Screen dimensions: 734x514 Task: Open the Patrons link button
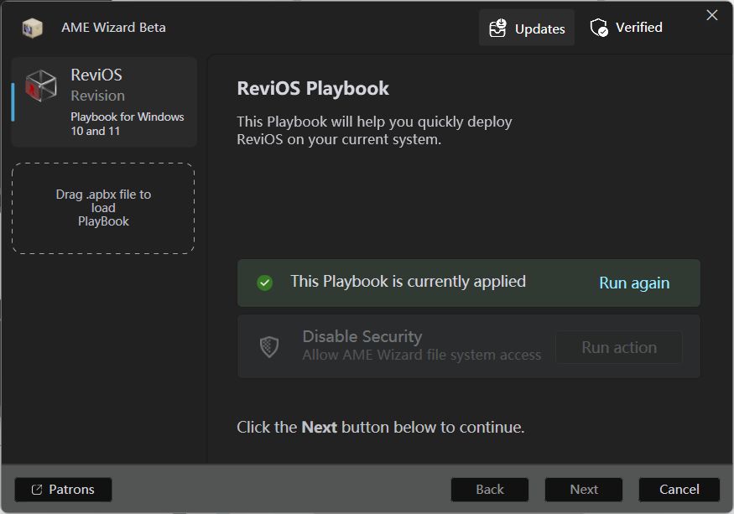pos(63,490)
